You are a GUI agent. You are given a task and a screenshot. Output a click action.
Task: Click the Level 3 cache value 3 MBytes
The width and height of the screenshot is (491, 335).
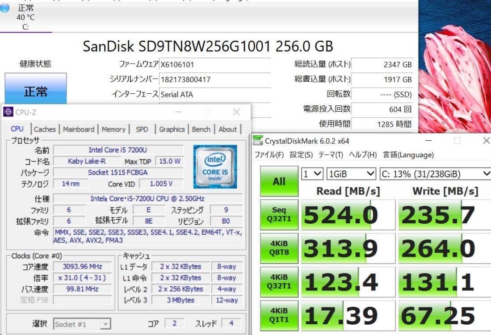[180, 300]
